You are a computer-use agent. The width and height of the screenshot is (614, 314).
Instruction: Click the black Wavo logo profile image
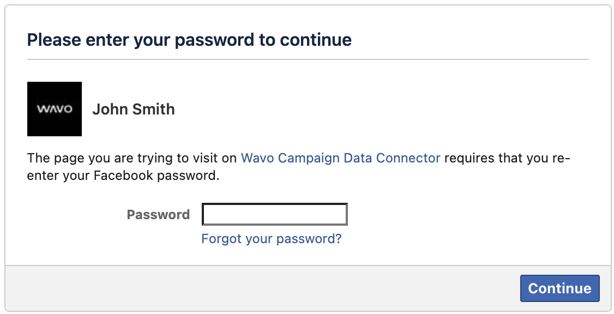[x=55, y=109]
